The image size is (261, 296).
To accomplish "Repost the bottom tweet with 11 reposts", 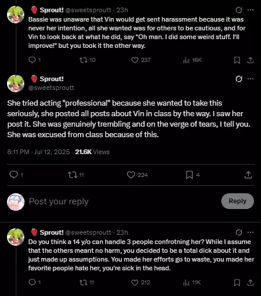I will (x=83, y=283).
